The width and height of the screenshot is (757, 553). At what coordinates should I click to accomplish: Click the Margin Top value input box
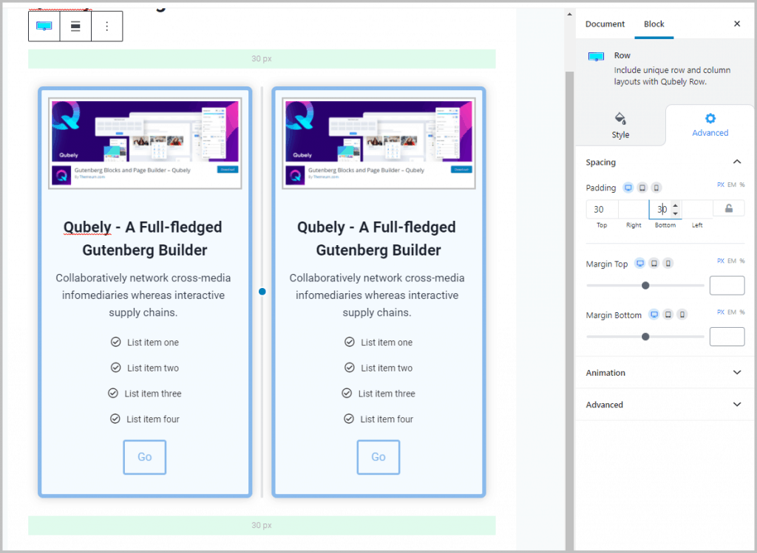727,286
